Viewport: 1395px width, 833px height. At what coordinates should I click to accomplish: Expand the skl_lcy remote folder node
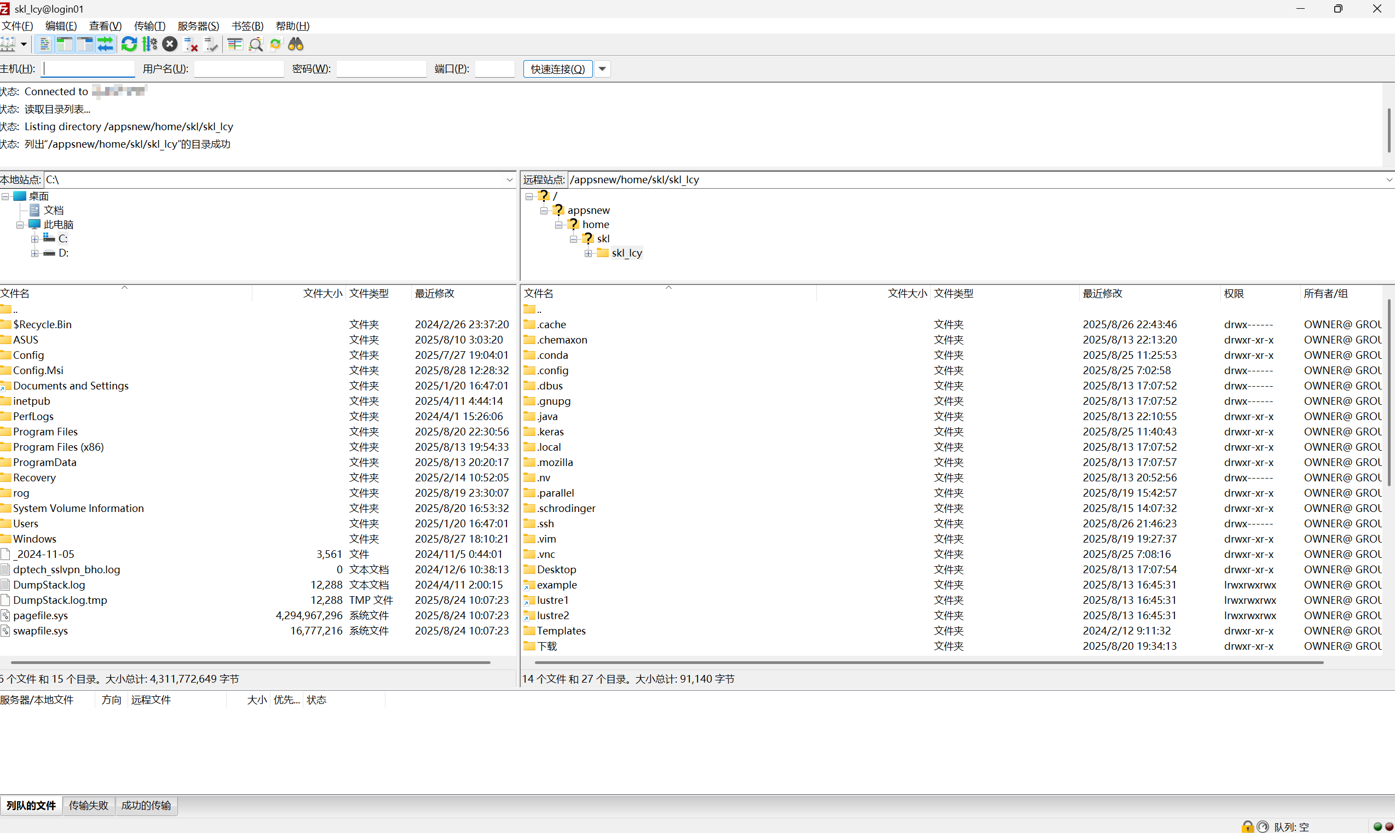[587, 253]
